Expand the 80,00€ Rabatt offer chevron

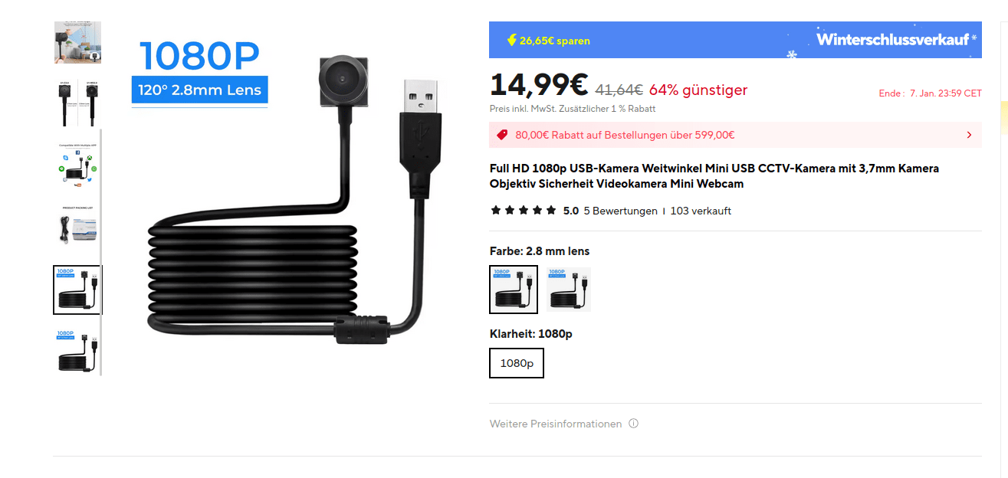(969, 135)
